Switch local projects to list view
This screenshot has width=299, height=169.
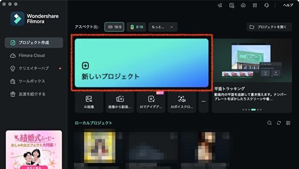click(288, 123)
